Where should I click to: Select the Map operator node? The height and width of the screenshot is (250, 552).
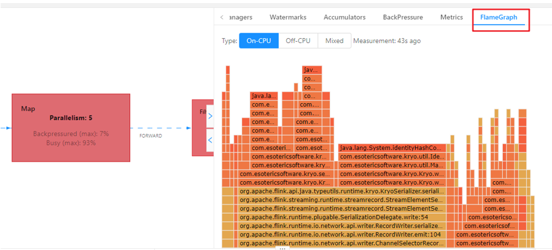(71, 127)
